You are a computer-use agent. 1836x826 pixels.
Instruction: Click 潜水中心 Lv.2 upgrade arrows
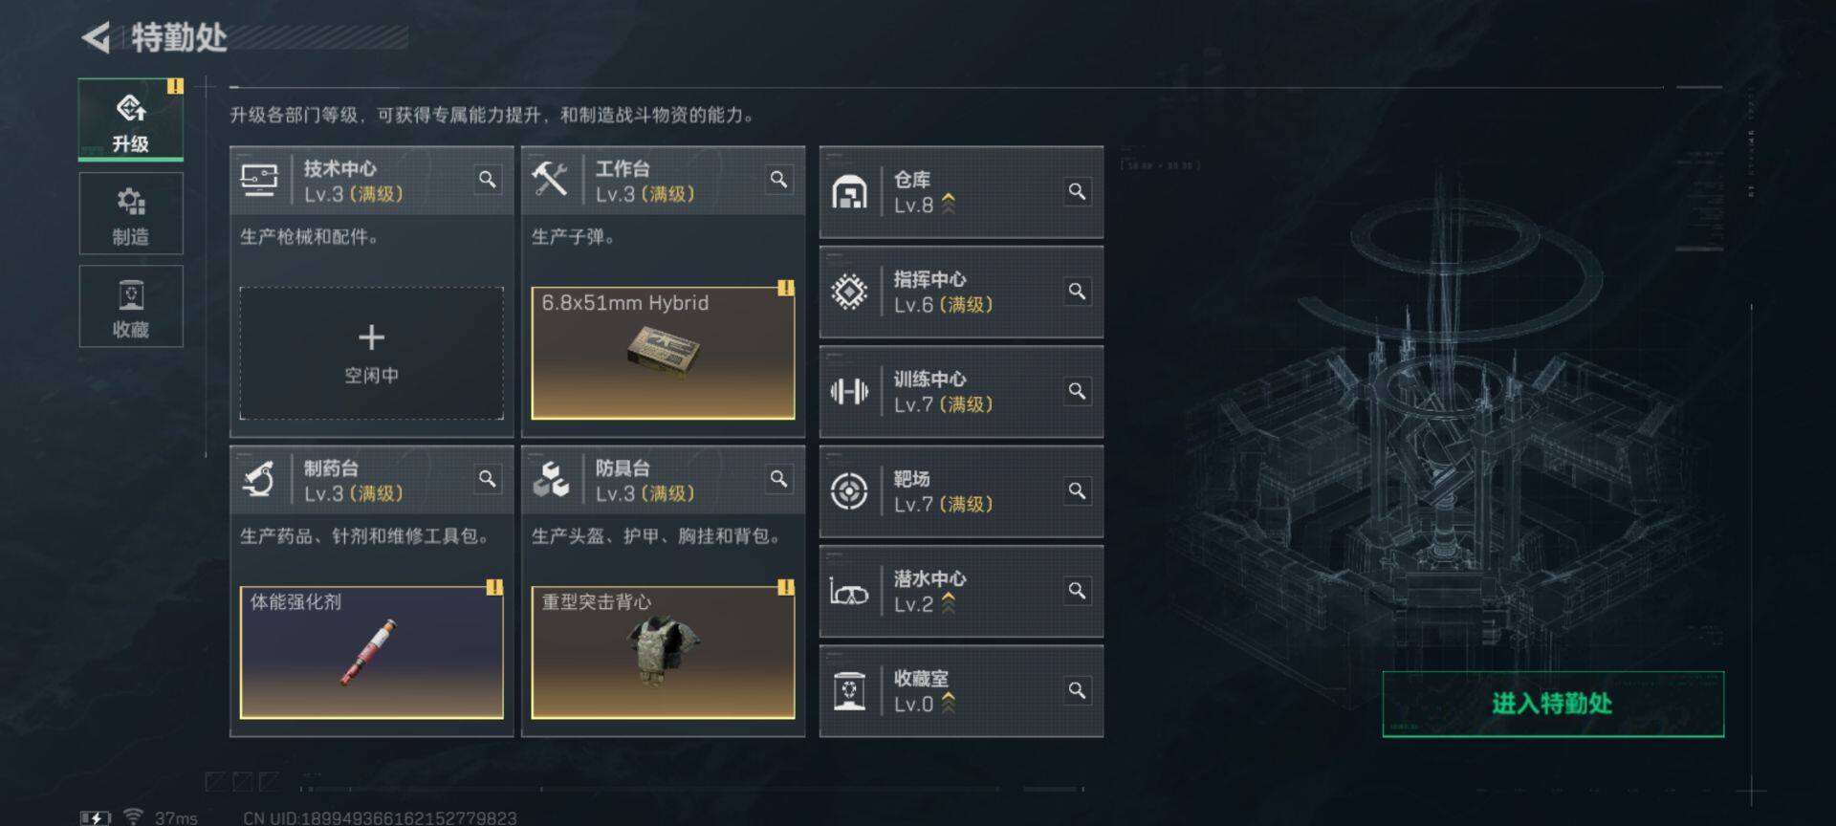949,603
